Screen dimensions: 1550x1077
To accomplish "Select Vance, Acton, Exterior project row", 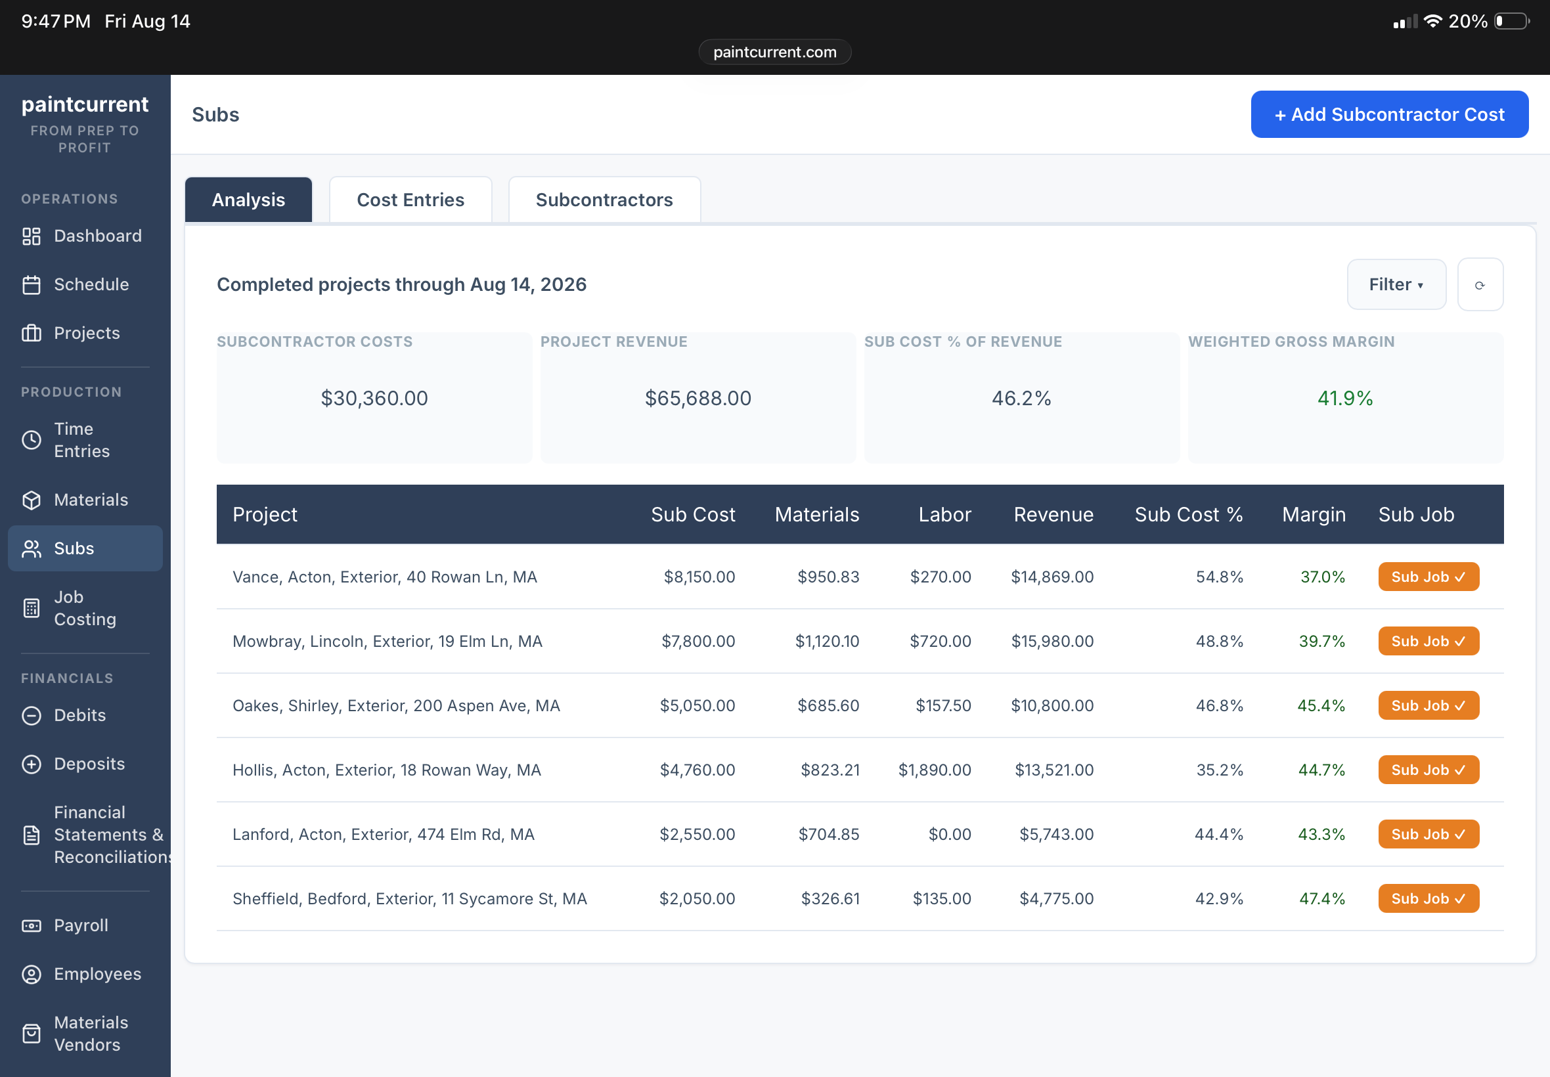I will pyautogui.click(x=860, y=577).
